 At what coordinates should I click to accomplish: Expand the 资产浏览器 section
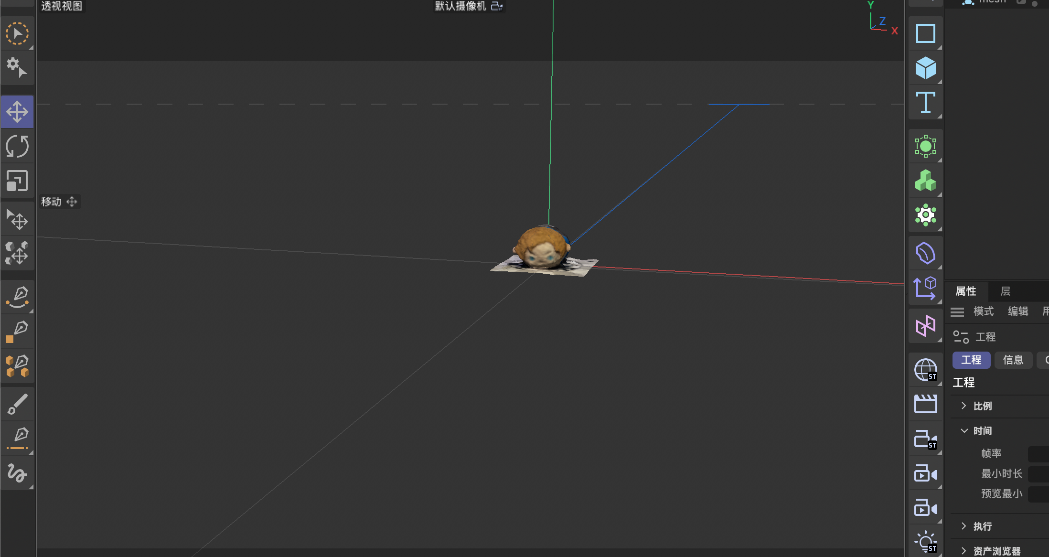964,550
